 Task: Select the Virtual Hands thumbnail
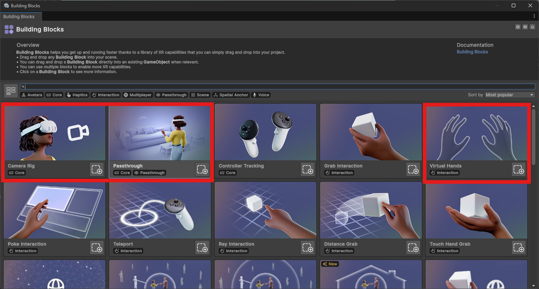tap(476, 133)
